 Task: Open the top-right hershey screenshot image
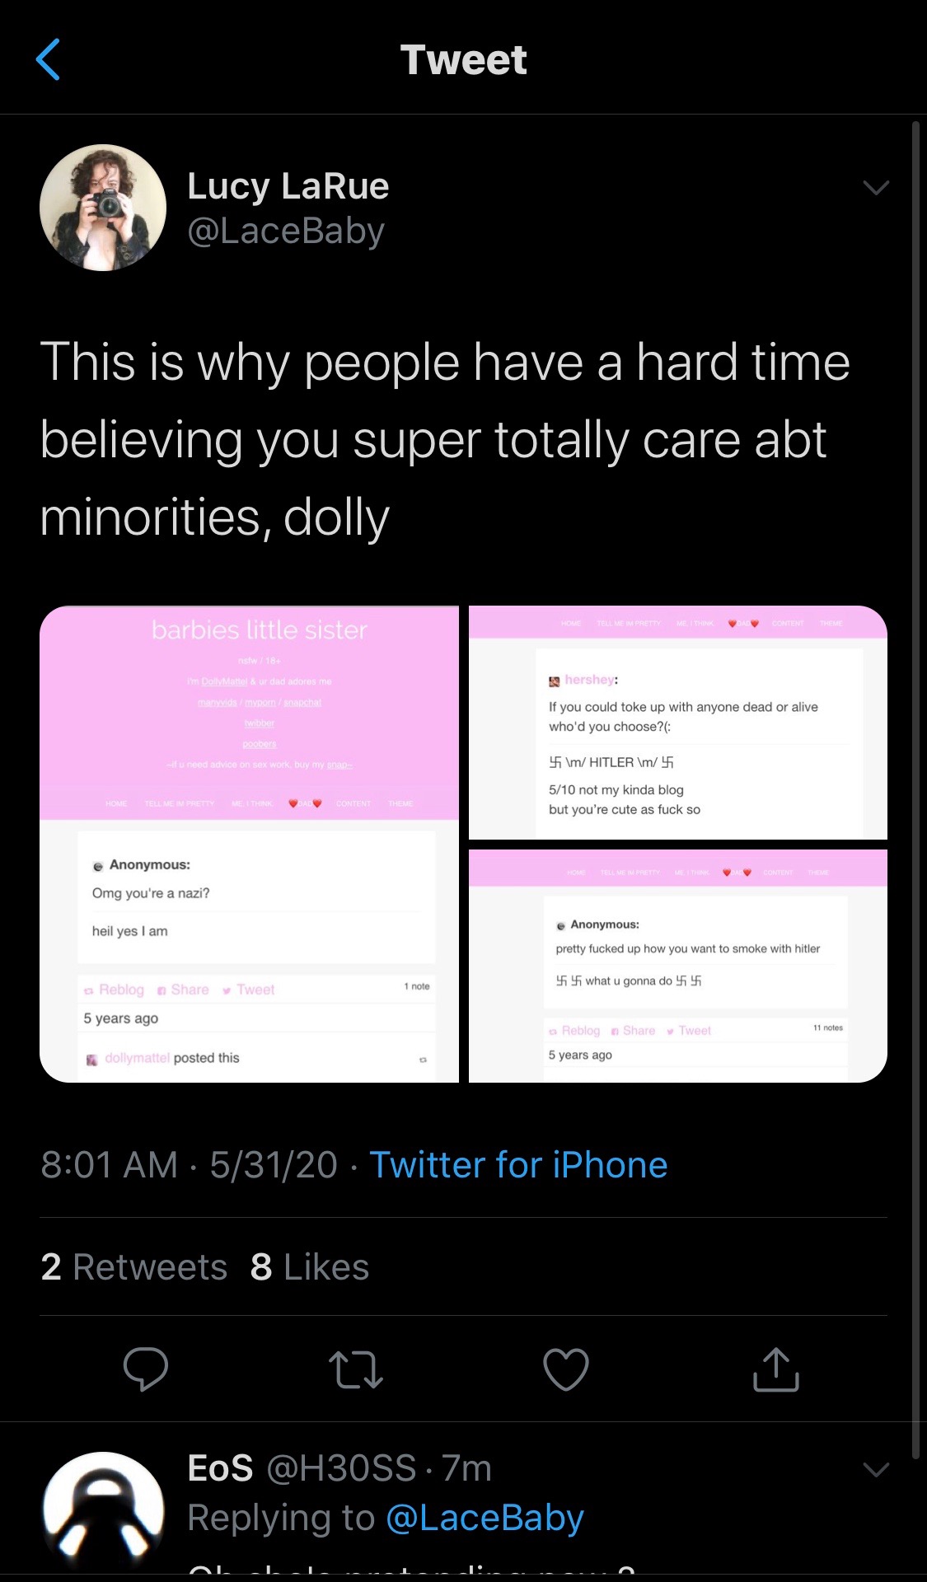(678, 723)
